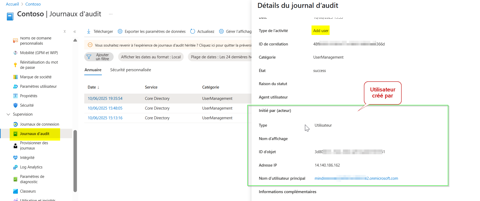This screenshot has width=480, height=201.
Task: Select the 'Add user' activity type value
Action: click(x=321, y=31)
